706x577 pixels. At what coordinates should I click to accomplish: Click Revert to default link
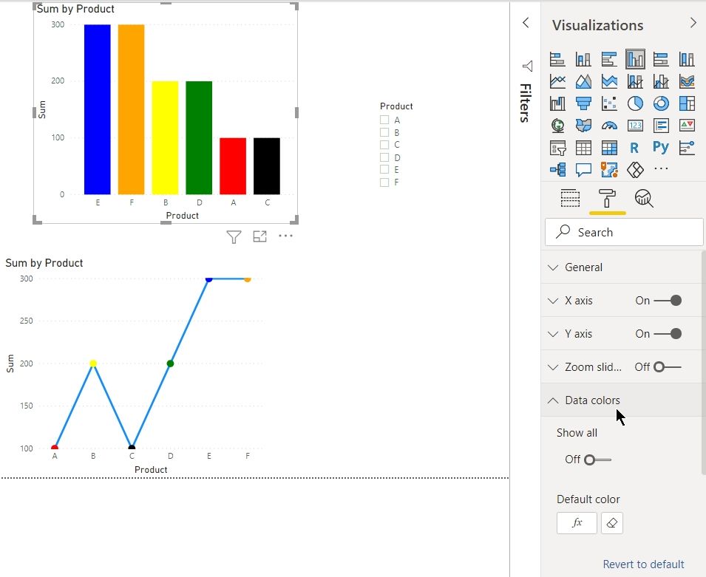pos(643,564)
